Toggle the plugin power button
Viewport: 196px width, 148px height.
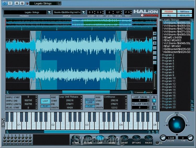4,3
